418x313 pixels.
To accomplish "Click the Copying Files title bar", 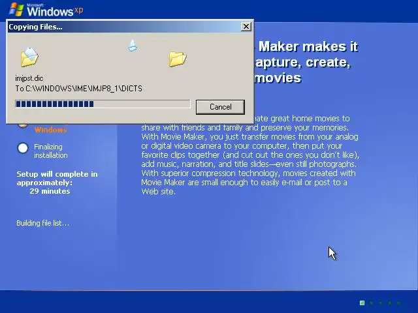I will 129,27.
